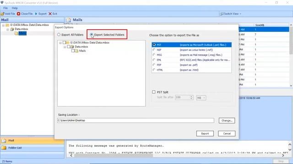
Task: Click the Data.mbox icon in sidebar tree
Action: [x=12, y=29]
